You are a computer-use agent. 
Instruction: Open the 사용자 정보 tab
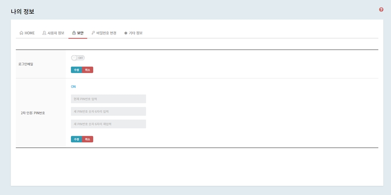click(x=56, y=33)
